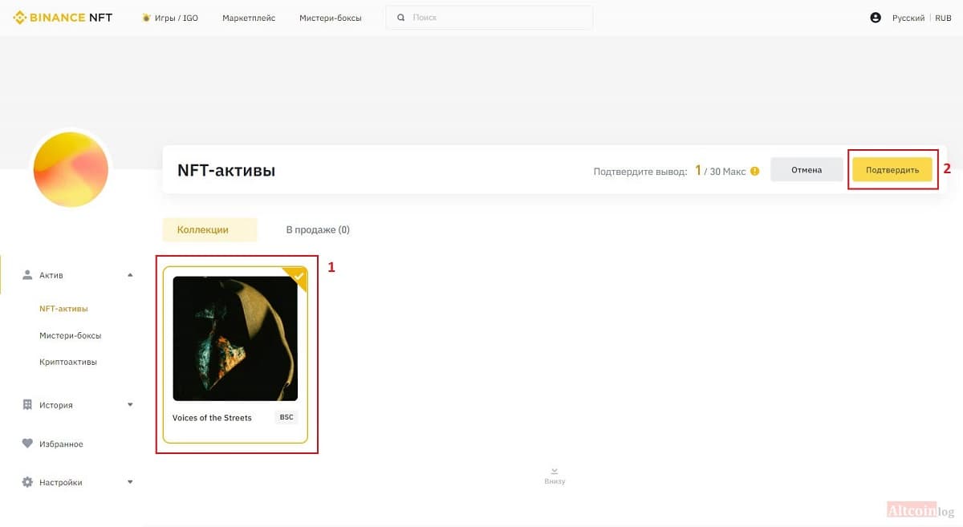Focus the Поиск search field
Image resolution: width=963 pixels, height=527 pixels.
point(490,18)
